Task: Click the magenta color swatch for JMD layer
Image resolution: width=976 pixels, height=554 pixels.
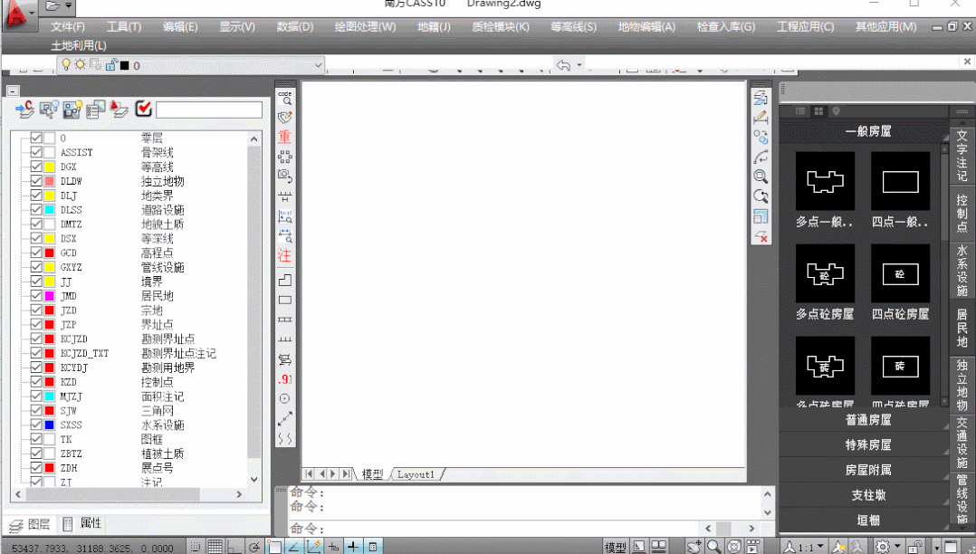Action: click(49, 296)
